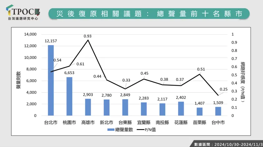Click the 花蓮縣 bar

[x=181, y=109]
